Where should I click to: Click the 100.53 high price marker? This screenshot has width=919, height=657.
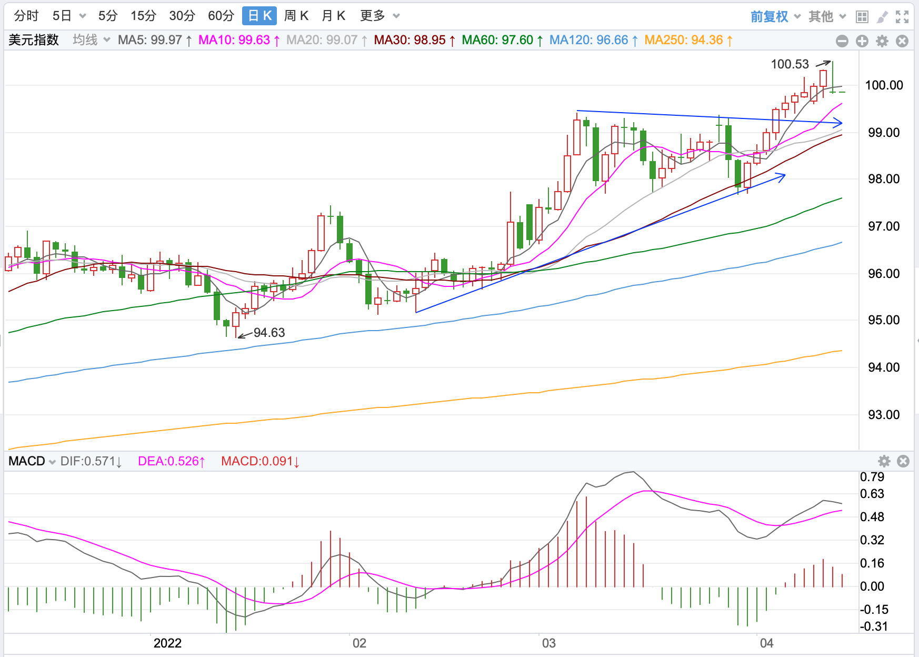pos(790,64)
